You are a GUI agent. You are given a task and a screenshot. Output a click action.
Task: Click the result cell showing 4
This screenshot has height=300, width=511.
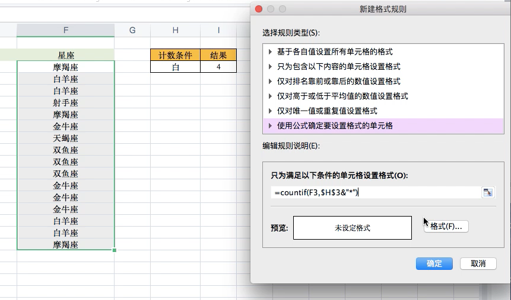pos(218,67)
